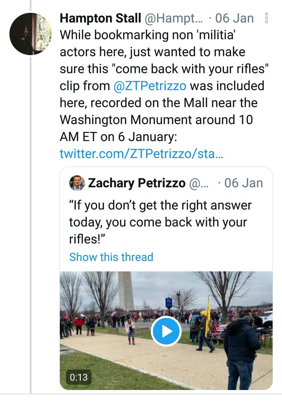Click the person in dark jacket in video frame
282x402 pixels.
[x=242, y=345]
